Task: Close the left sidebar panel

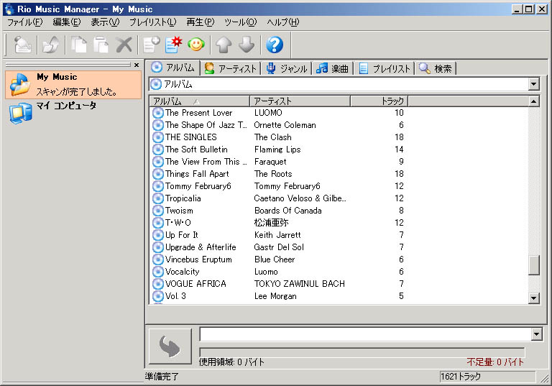Action: click(x=137, y=65)
